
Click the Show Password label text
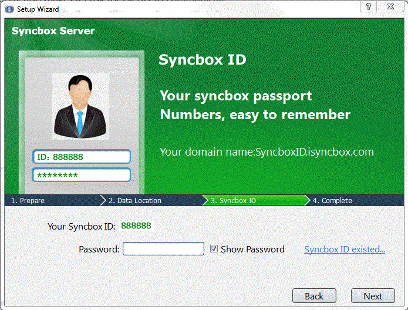point(252,250)
